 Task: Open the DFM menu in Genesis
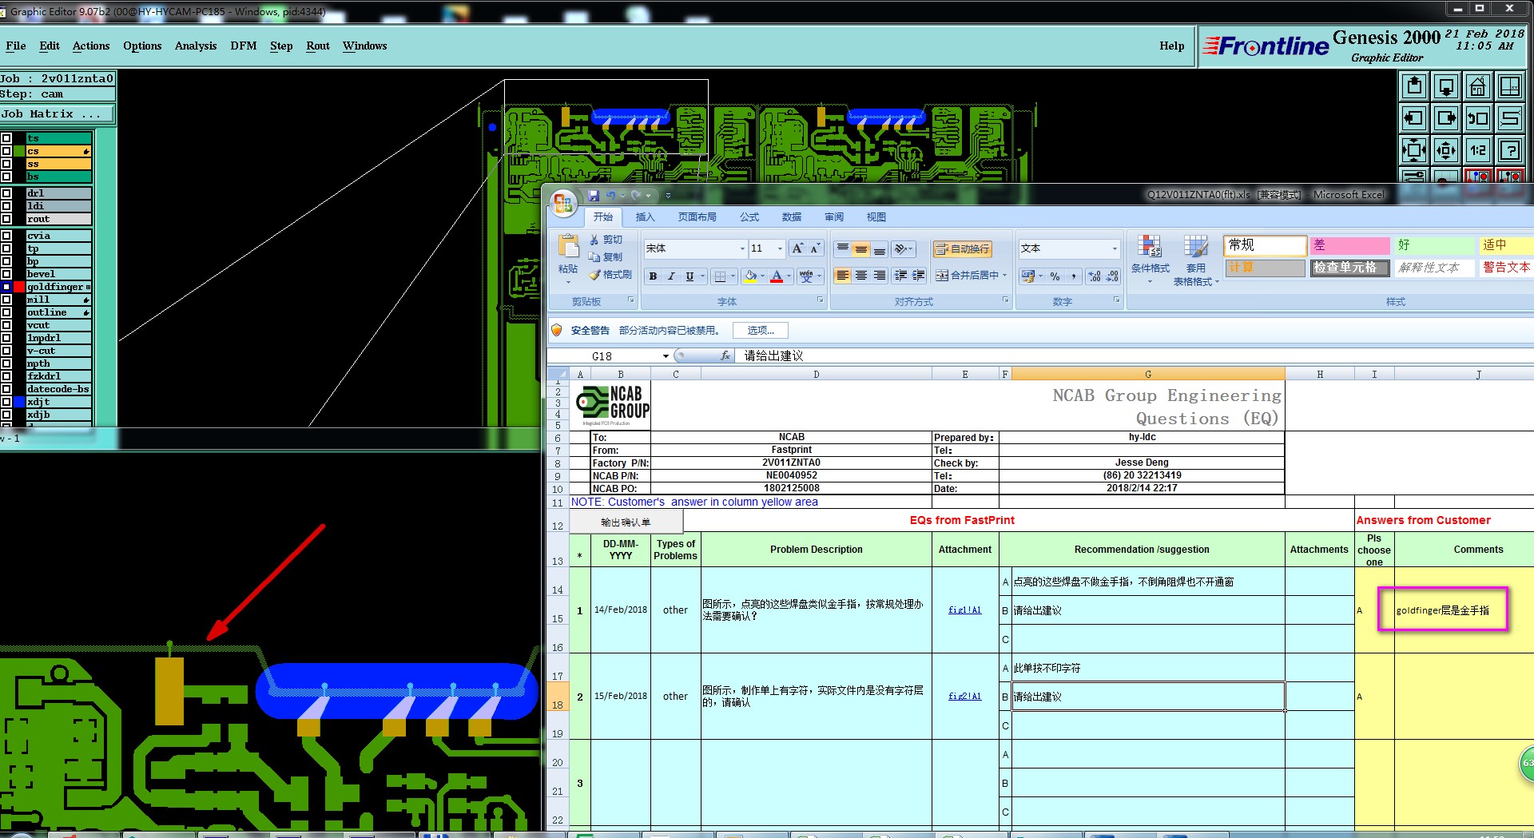(x=244, y=46)
